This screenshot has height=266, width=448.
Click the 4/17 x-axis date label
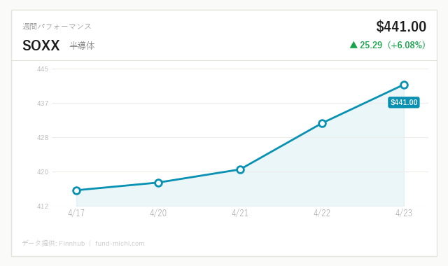pos(76,213)
